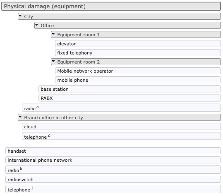Select the international phone network entry
Viewport: 223px width, 196px height.
click(x=113, y=160)
